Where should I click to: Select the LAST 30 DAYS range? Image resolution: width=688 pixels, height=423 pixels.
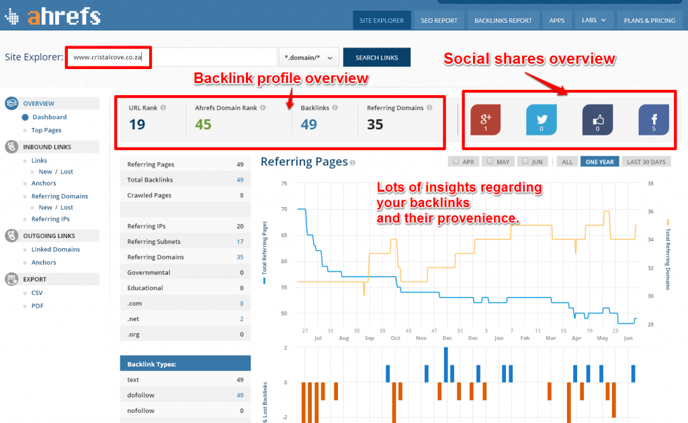click(646, 162)
